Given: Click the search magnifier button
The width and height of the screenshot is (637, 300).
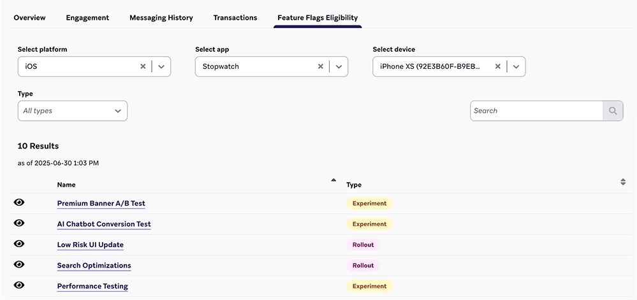Looking at the screenshot, I should tap(613, 111).
